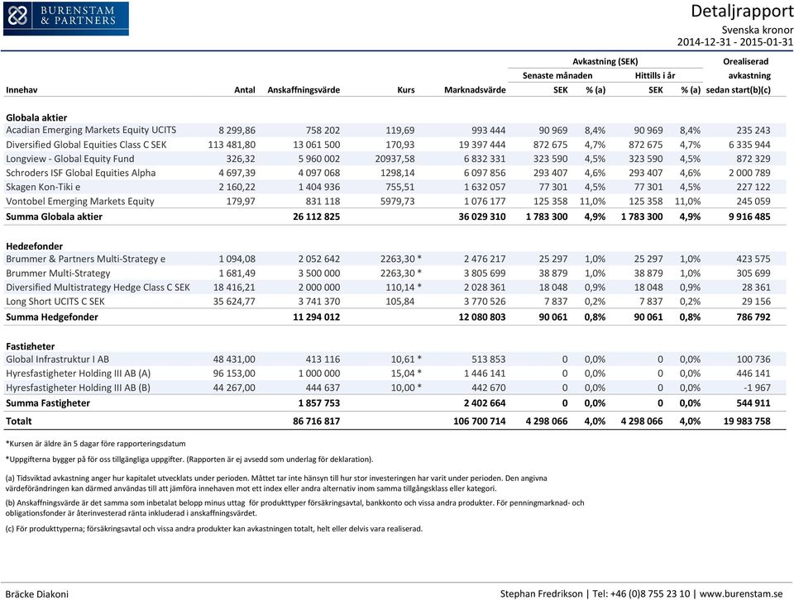
Task: Click the Totalt row label
Action: pyautogui.click(x=19, y=421)
